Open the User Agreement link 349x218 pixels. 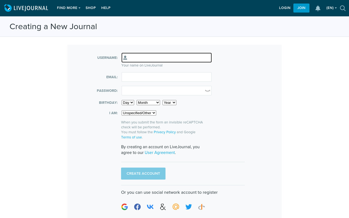click(160, 153)
